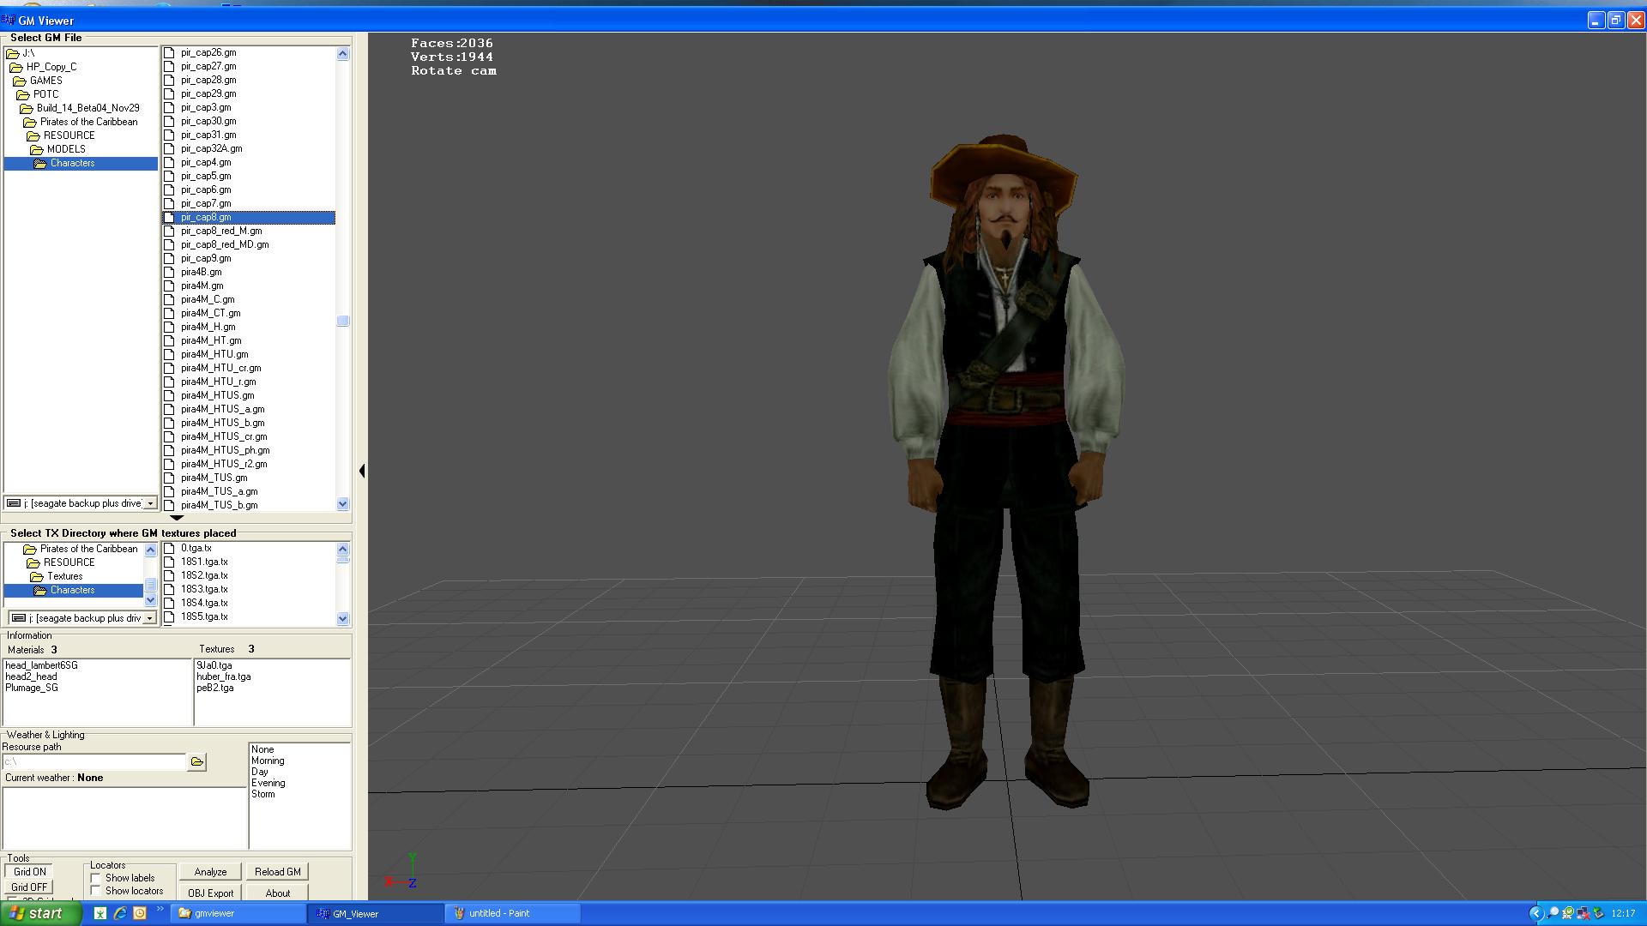The height and width of the screenshot is (926, 1647).
Task: Select Evening in the weather list
Action: (268, 783)
